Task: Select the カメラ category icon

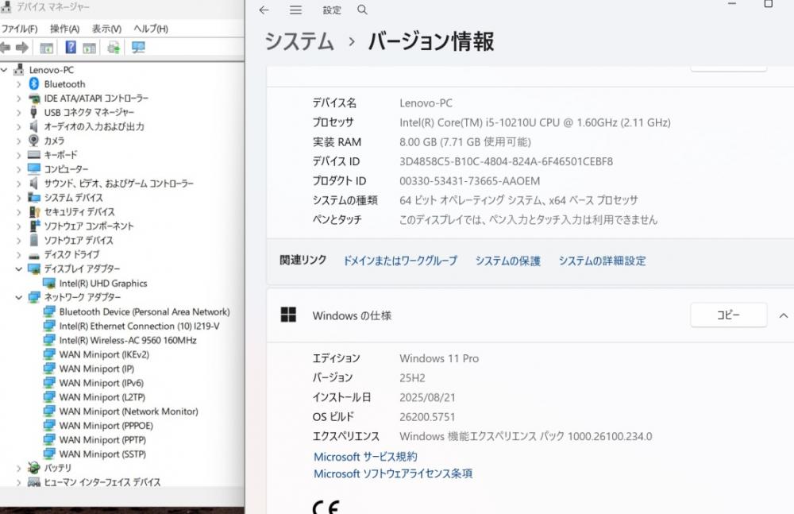Action: coord(34,141)
